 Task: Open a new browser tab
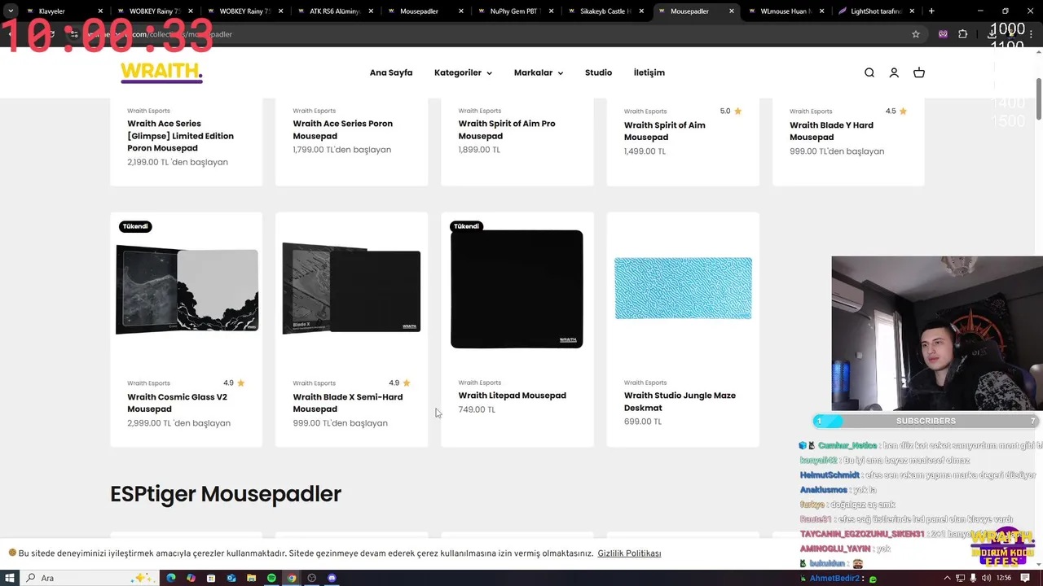coord(931,11)
